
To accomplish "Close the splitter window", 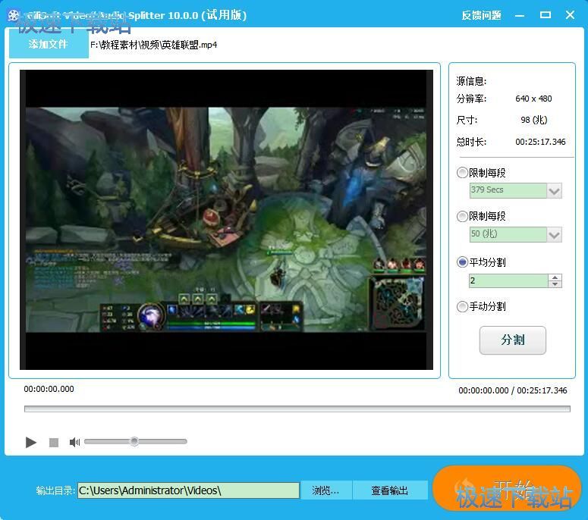I will [570, 15].
